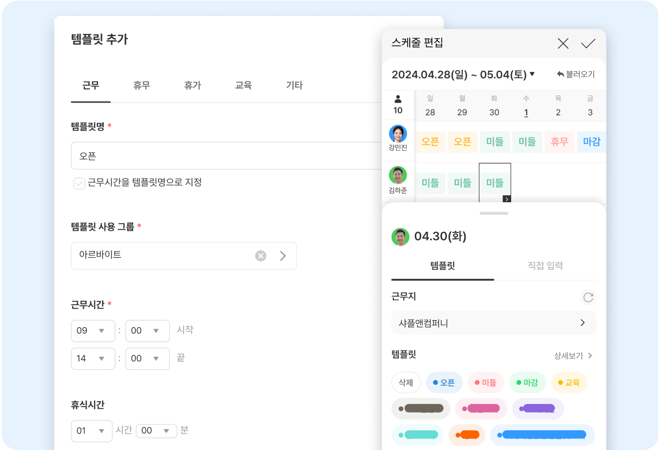The height and width of the screenshot is (450, 658).
Task: Select 강민진 profile avatar
Action: point(398,134)
